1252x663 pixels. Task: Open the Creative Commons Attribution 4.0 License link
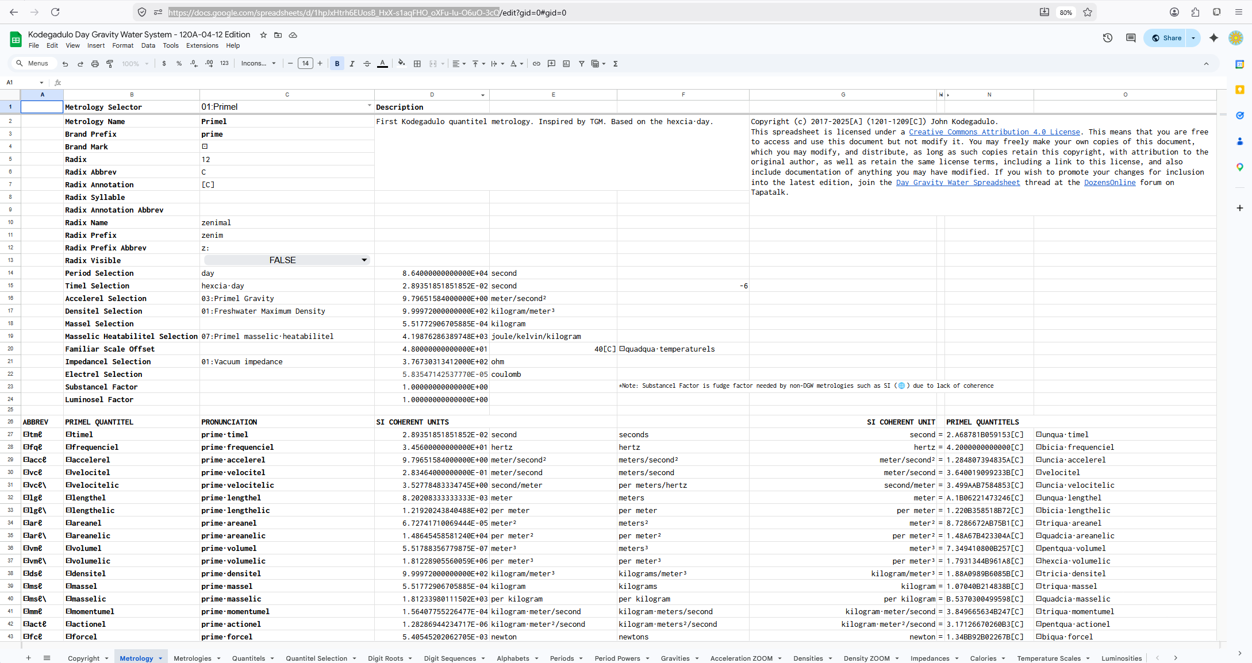994,132
